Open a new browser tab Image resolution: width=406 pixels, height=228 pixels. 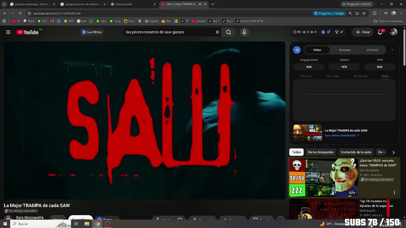pyautogui.click(x=213, y=4)
